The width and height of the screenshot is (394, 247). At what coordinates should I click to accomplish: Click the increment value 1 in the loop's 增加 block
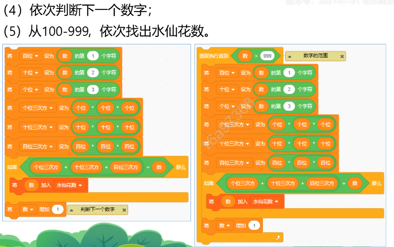pos(254,225)
